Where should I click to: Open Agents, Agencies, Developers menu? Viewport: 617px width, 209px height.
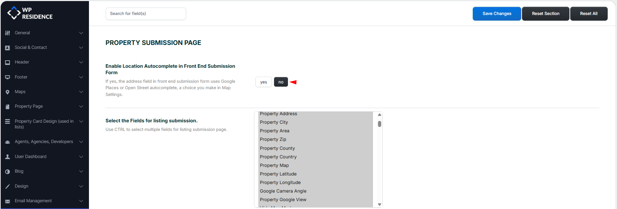point(44,142)
